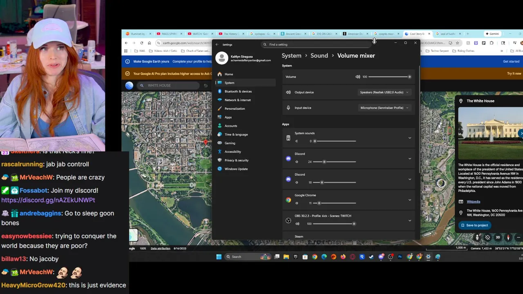Image resolution: width=523 pixels, height=294 pixels.
Task: Click System in the breadcrumb
Action: tap(291, 56)
